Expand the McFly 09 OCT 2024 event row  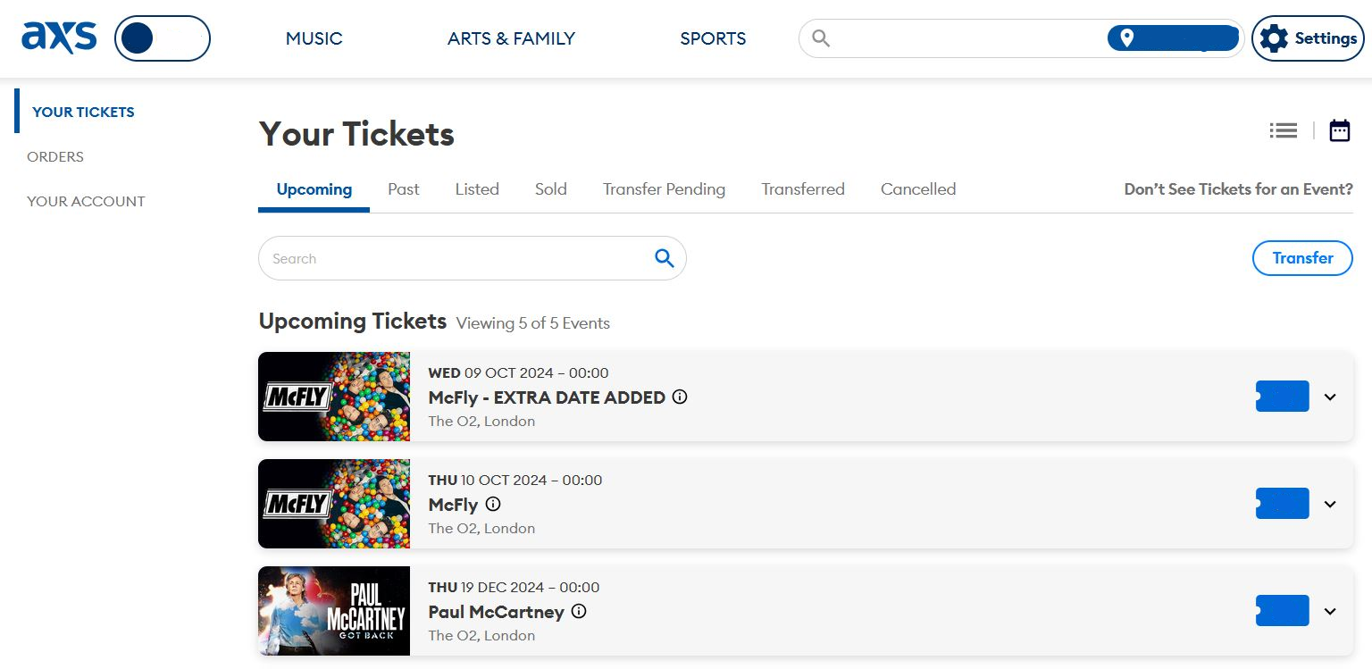click(x=1330, y=397)
